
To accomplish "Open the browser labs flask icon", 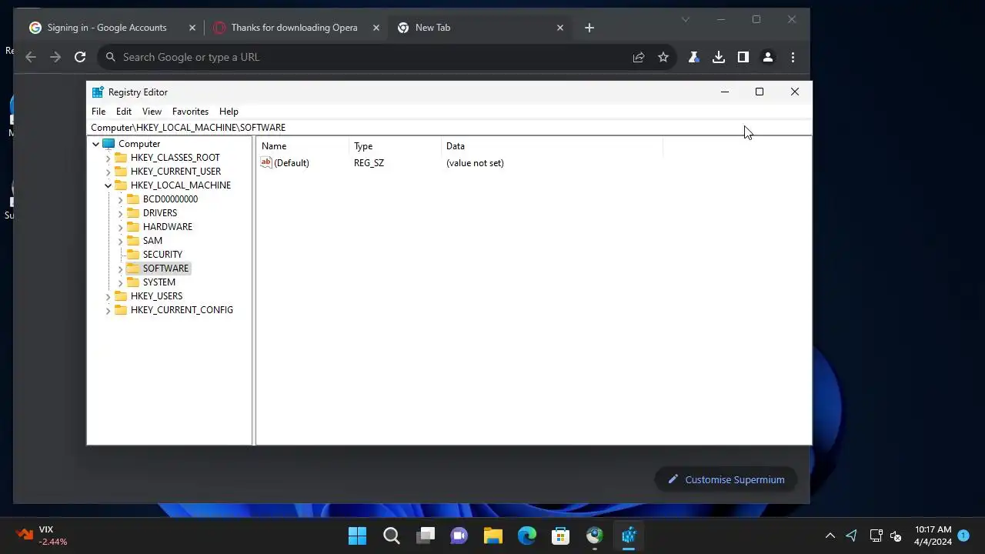I will click(x=693, y=57).
